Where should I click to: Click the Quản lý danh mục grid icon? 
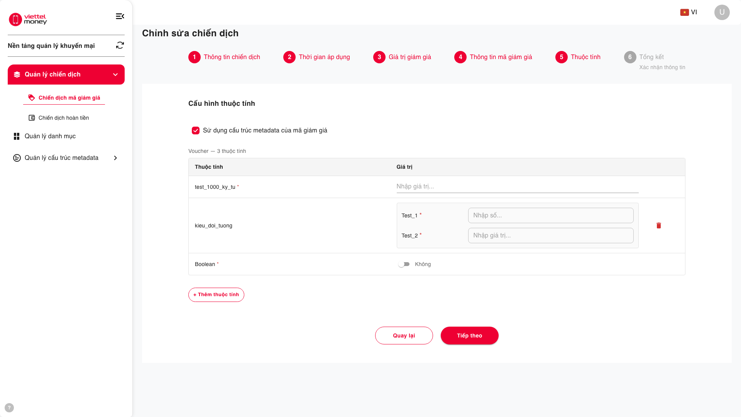tap(17, 136)
